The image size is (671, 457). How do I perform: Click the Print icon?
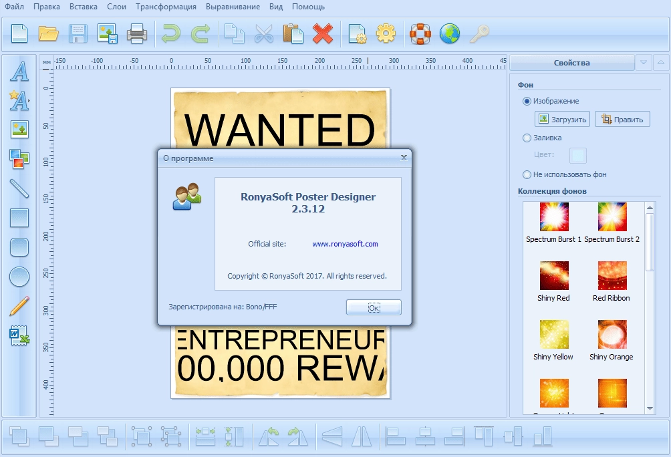pyautogui.click(x=136, y=33)
